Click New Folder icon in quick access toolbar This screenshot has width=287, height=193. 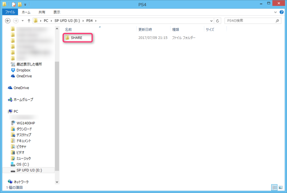20,4
